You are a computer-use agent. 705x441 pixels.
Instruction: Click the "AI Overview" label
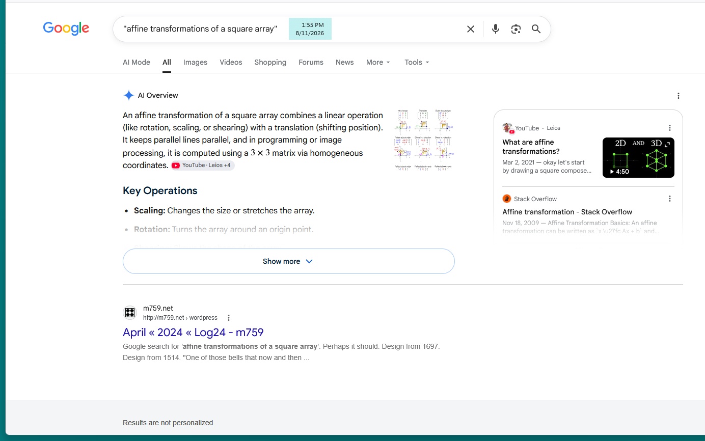pyautogui.click(x=158, y=95)
